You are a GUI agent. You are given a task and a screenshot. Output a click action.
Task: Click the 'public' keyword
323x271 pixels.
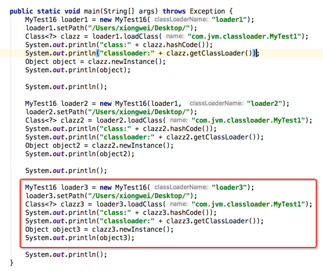21,11
